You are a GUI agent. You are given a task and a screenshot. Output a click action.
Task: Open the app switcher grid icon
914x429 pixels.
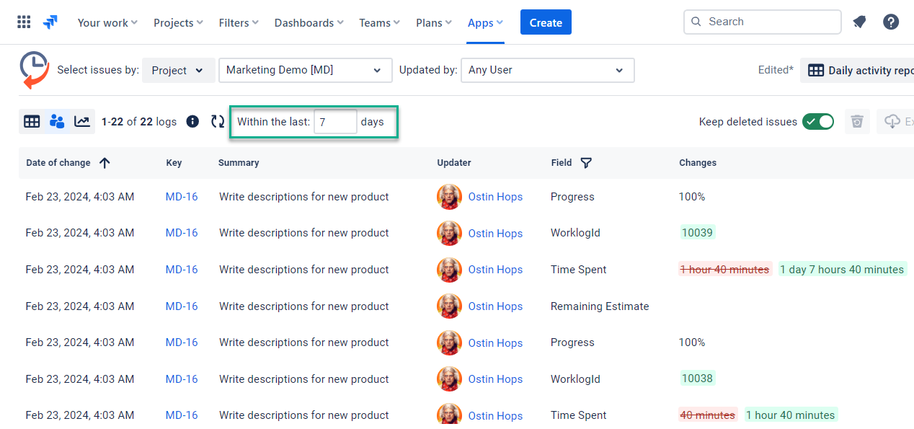tap(24, 22)
